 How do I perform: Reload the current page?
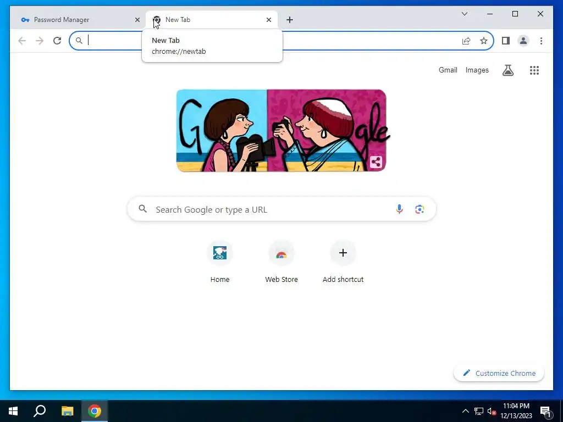pyautogui.click(x=57, y=41)
